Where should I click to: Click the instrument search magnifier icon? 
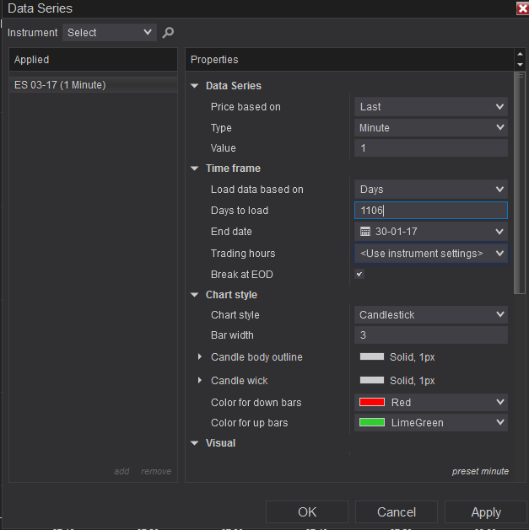168,33
